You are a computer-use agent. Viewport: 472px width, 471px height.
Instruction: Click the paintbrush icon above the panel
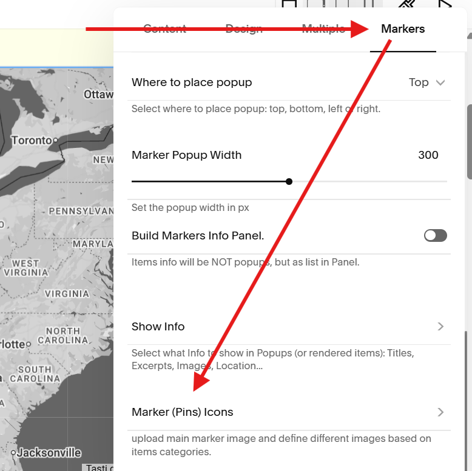406,4
